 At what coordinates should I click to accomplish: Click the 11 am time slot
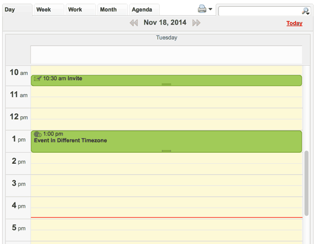click(166, 97)
